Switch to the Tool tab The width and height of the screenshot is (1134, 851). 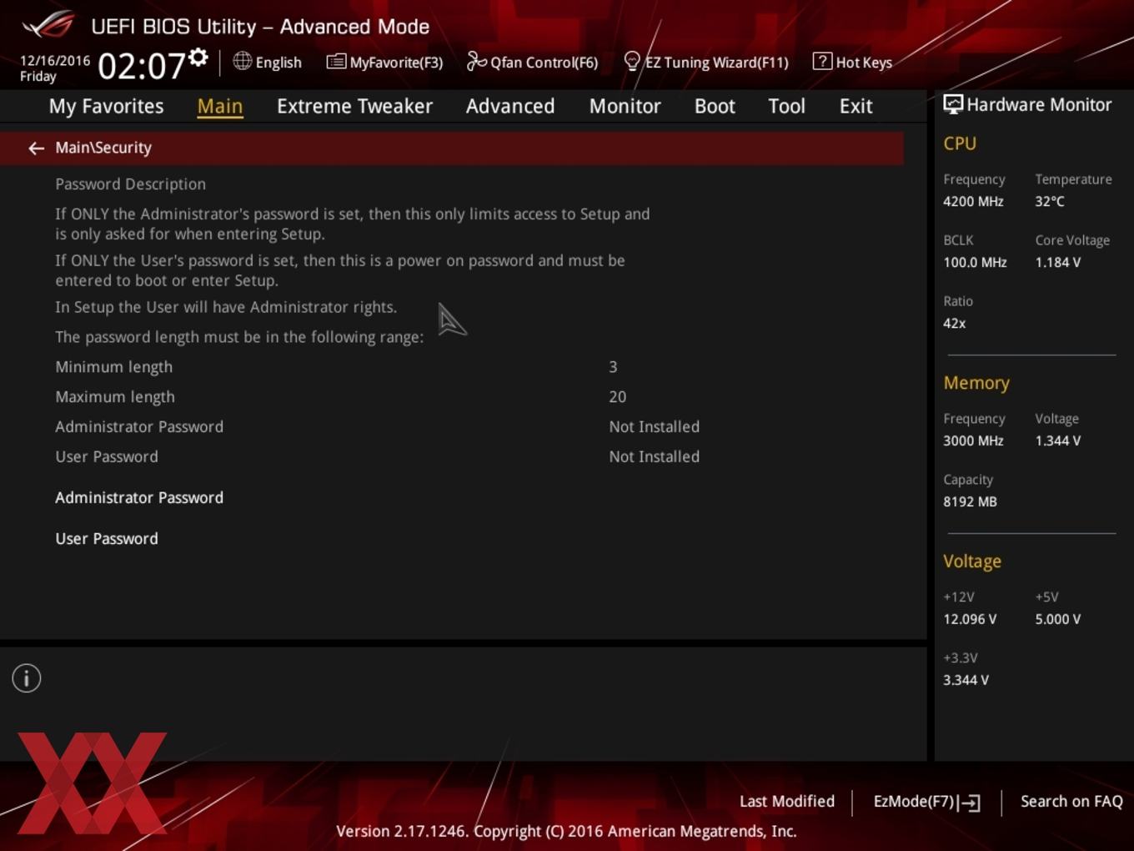click(786, 106)
